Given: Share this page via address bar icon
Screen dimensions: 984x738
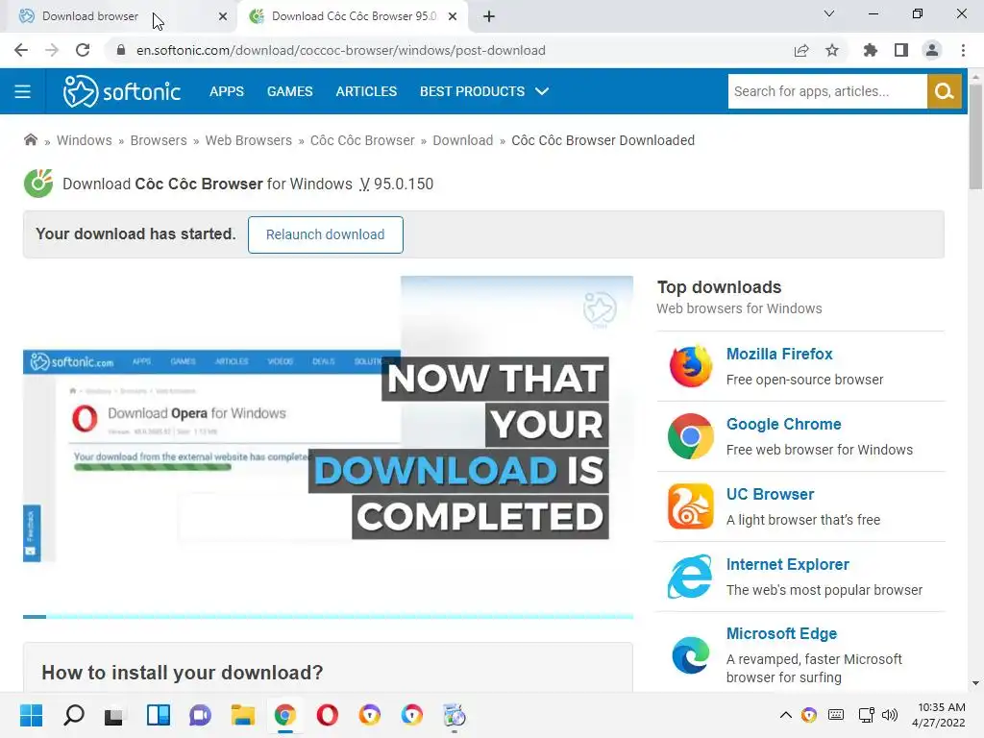Looking at the screenshot, I should point(801,50).
